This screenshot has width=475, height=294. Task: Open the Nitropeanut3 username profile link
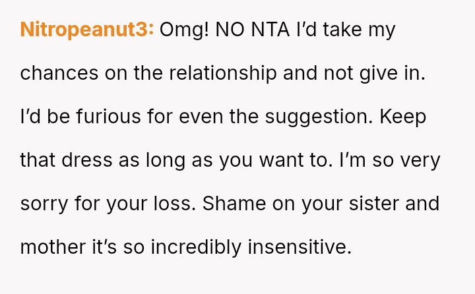(x=86, y=30)
